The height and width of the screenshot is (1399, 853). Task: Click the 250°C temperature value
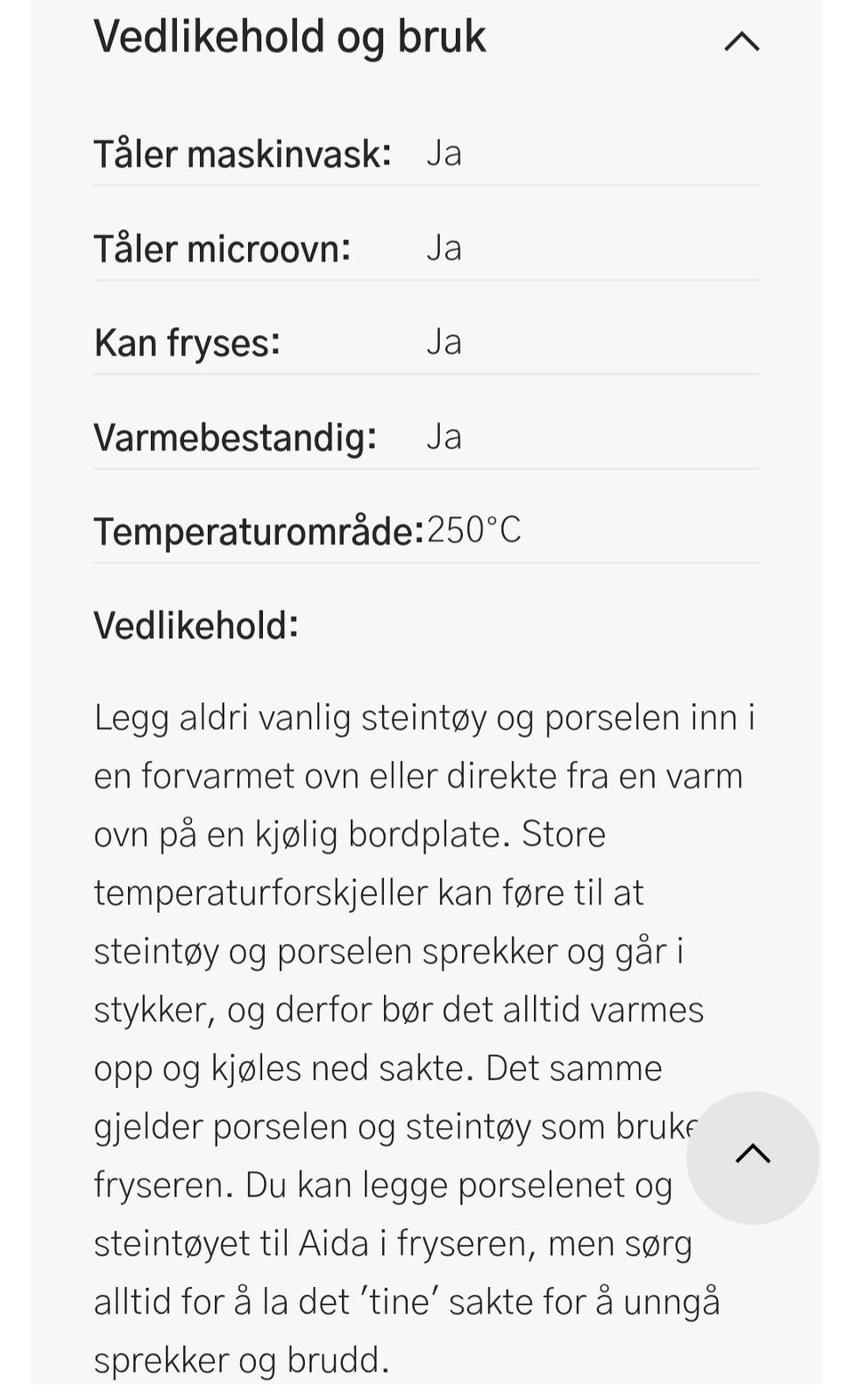tap(474, 531)
